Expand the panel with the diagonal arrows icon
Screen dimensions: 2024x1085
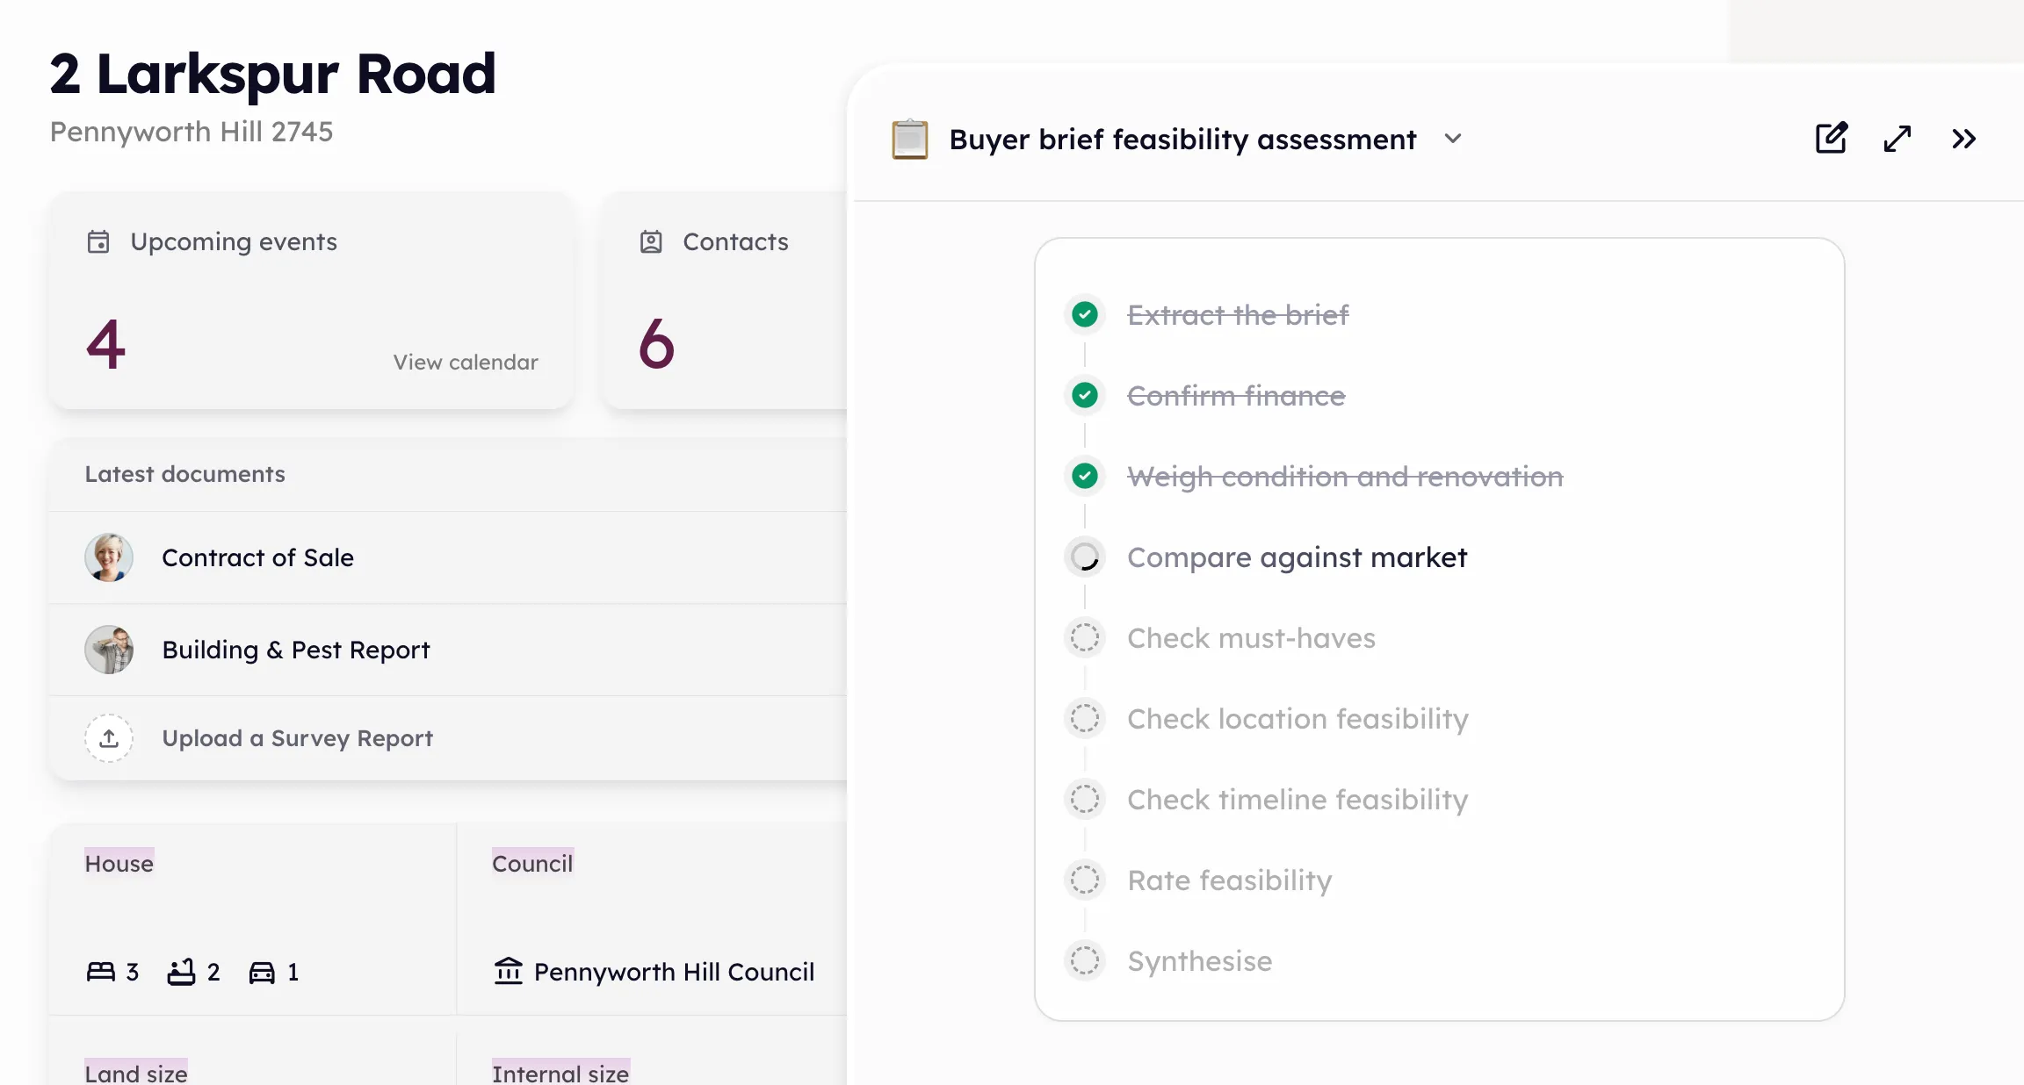click(x=1897, y=139)
